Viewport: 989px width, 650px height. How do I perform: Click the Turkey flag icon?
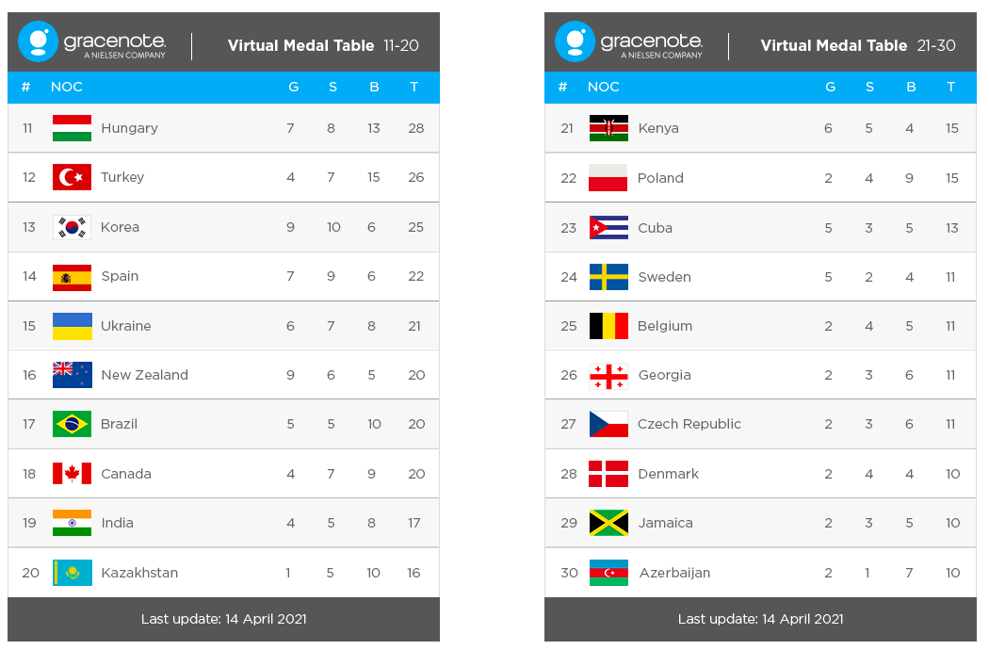click(x=72, y=177)
